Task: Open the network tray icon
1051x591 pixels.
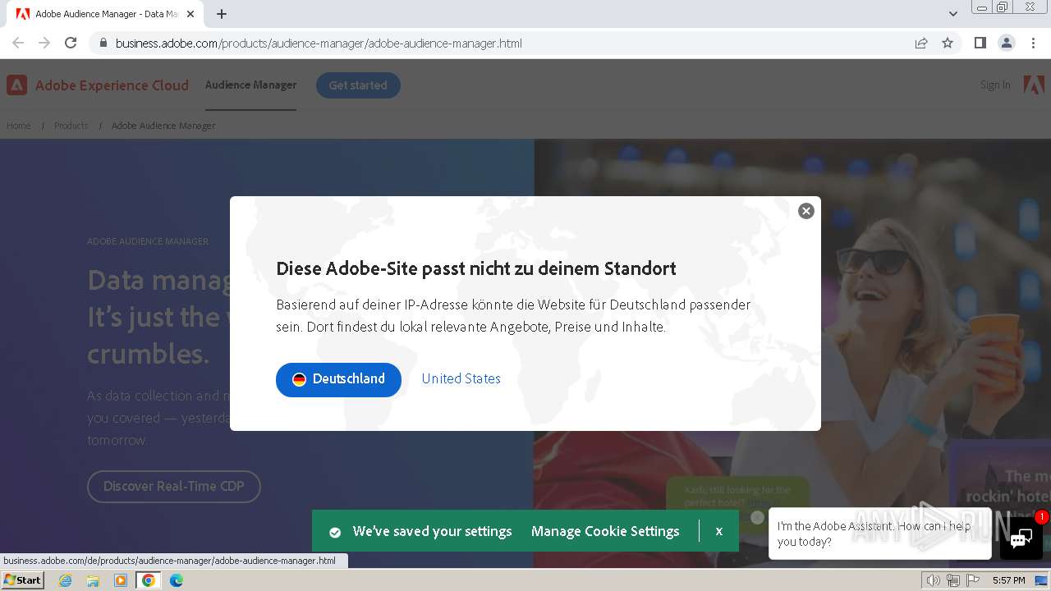Action: [x=952, y=580]
